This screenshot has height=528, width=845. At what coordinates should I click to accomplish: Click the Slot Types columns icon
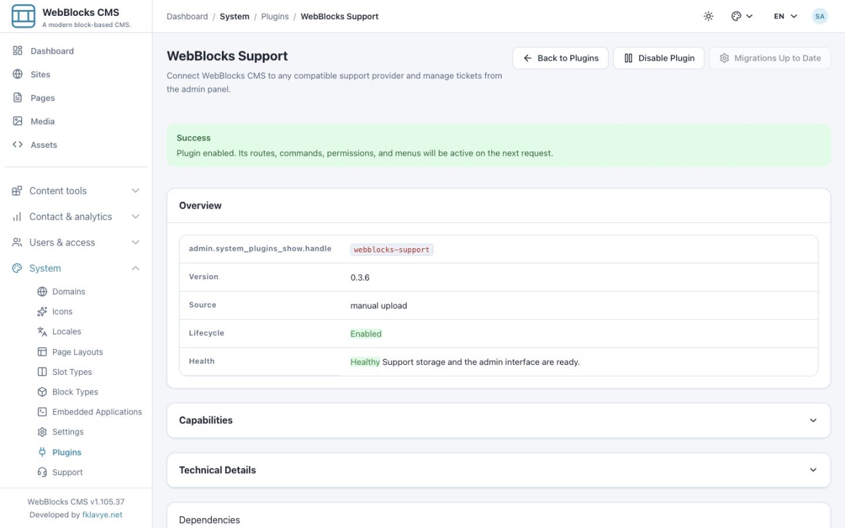click(42, 372)
